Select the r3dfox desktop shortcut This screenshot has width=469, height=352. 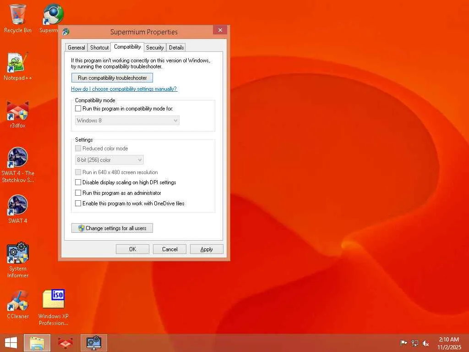click(x=18, y=114)
